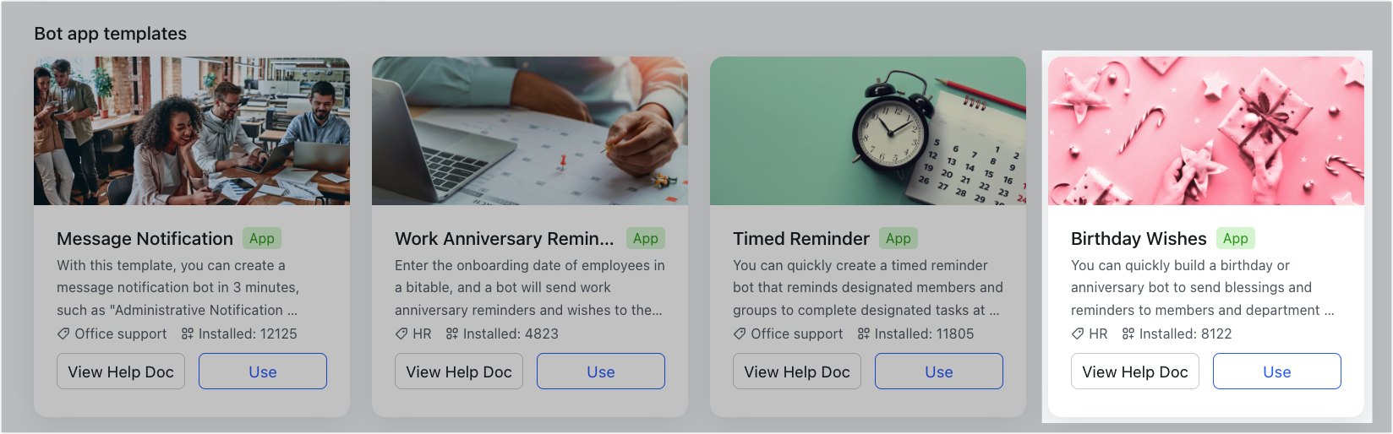Select the alarm clock calendar image
The width and height of the screenshot is (1393, 434).
tap(868, 131)
